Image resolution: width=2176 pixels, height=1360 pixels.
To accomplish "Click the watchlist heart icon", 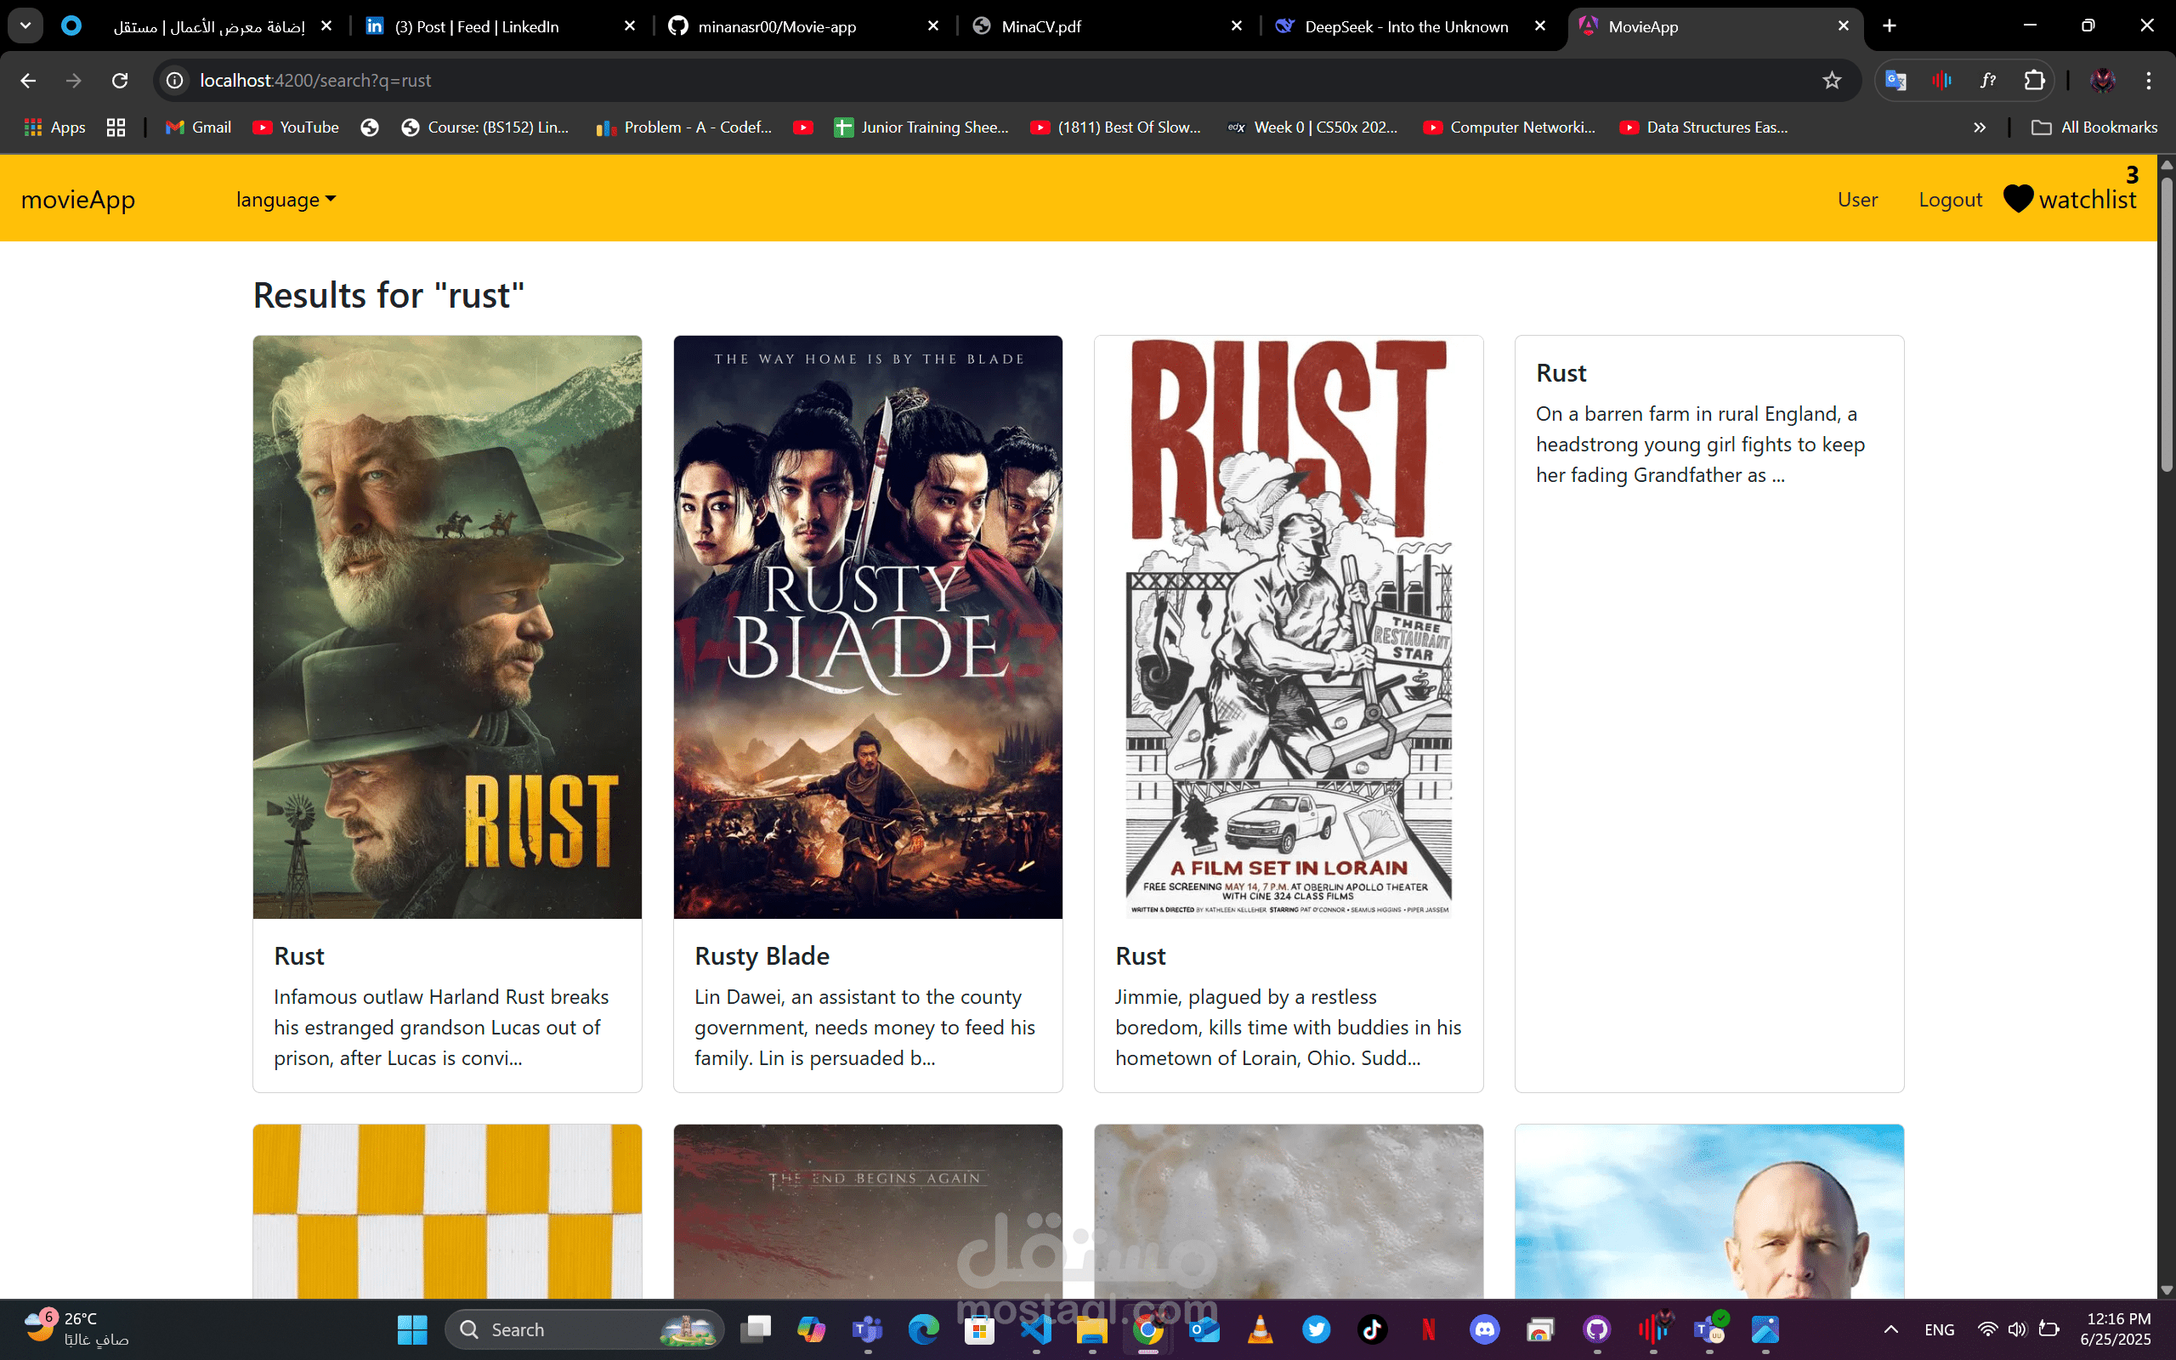I will coord(2019,199).
